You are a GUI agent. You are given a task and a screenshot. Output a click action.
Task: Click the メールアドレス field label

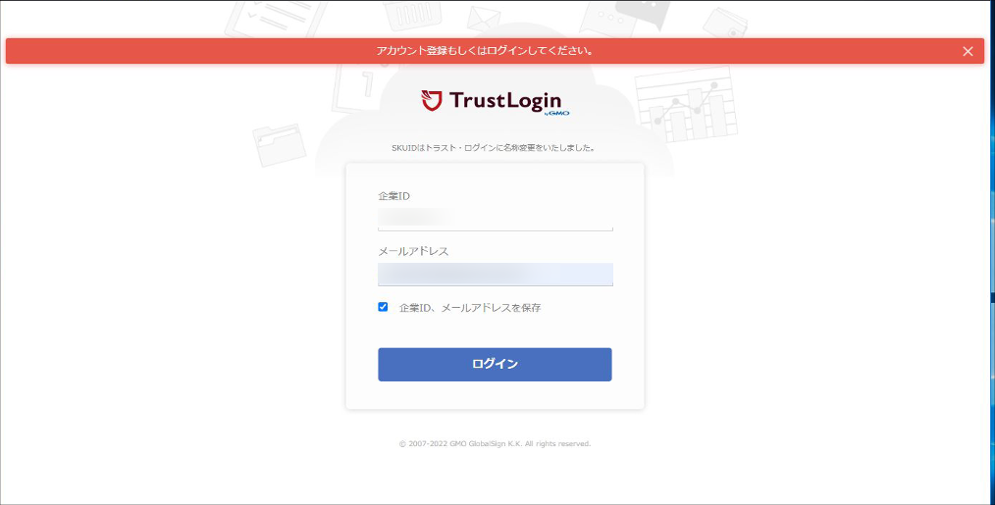(413, 251)
